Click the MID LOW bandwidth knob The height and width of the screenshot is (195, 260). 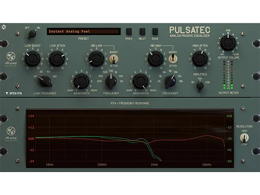click(81, 81)
